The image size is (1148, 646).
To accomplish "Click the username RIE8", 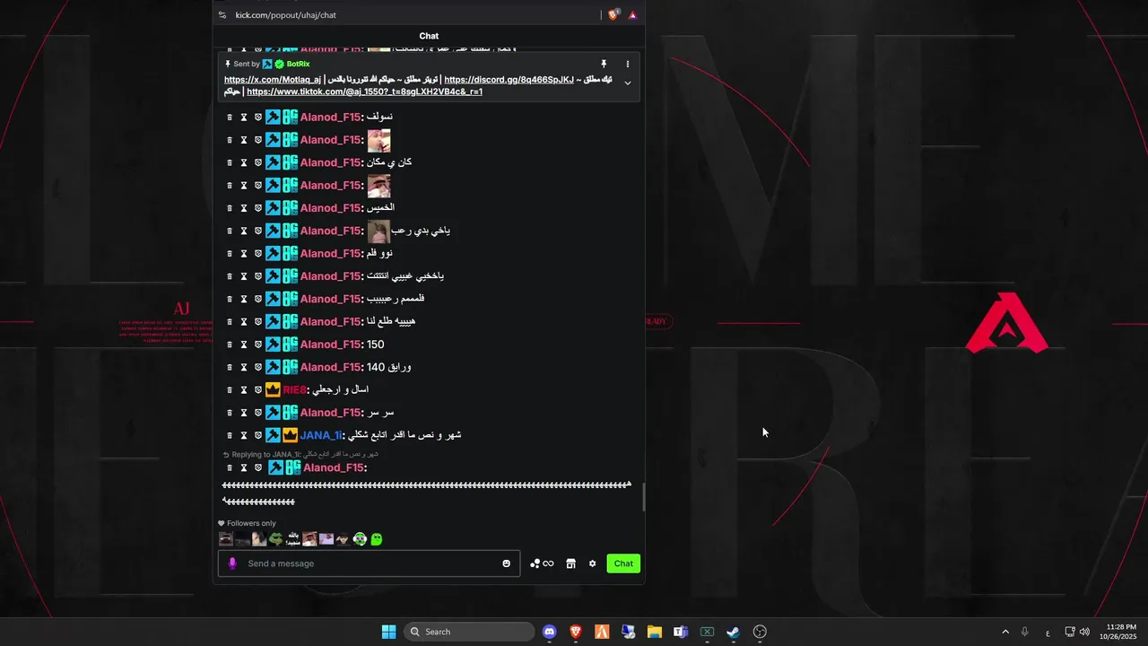I will point(294,389).
